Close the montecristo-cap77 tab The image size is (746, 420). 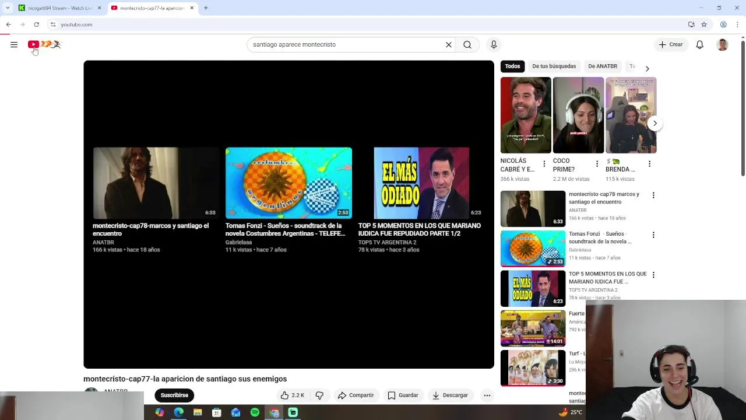click(x=192, y=8)
